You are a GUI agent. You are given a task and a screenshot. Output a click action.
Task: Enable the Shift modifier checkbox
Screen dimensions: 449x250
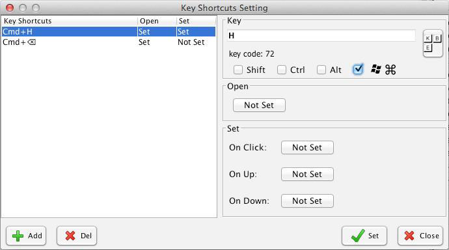[238, 70]
